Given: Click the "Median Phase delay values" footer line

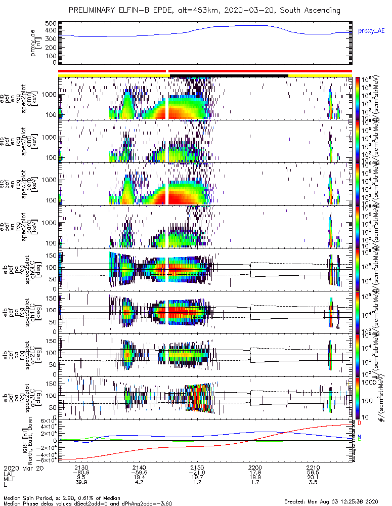Looking at the screenshot, I should point(88,503).
